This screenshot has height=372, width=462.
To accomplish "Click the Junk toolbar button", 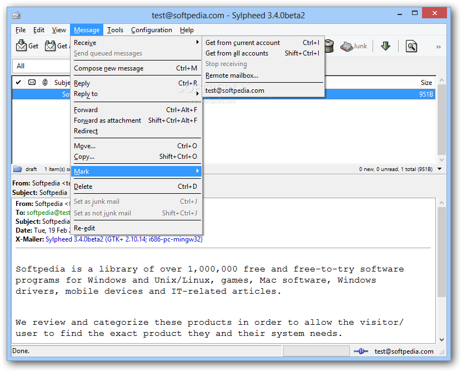I will pyautogui.click(x=354, y=46).
